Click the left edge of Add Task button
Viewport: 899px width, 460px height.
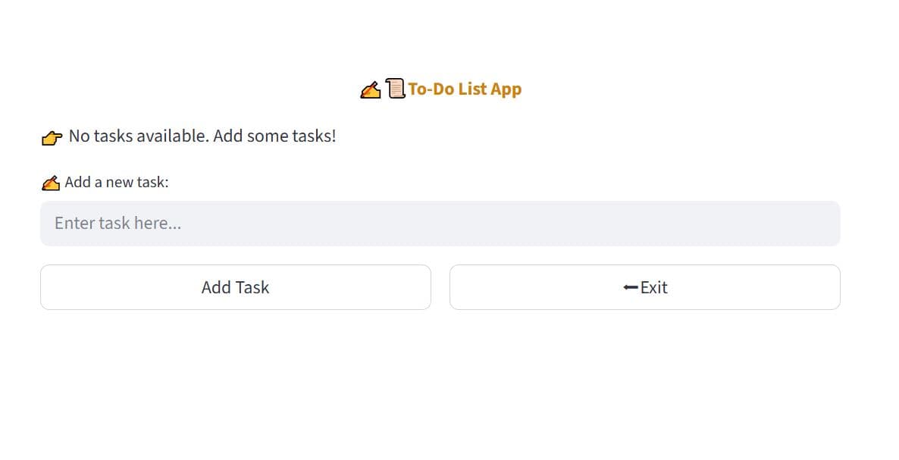point(47,287)
